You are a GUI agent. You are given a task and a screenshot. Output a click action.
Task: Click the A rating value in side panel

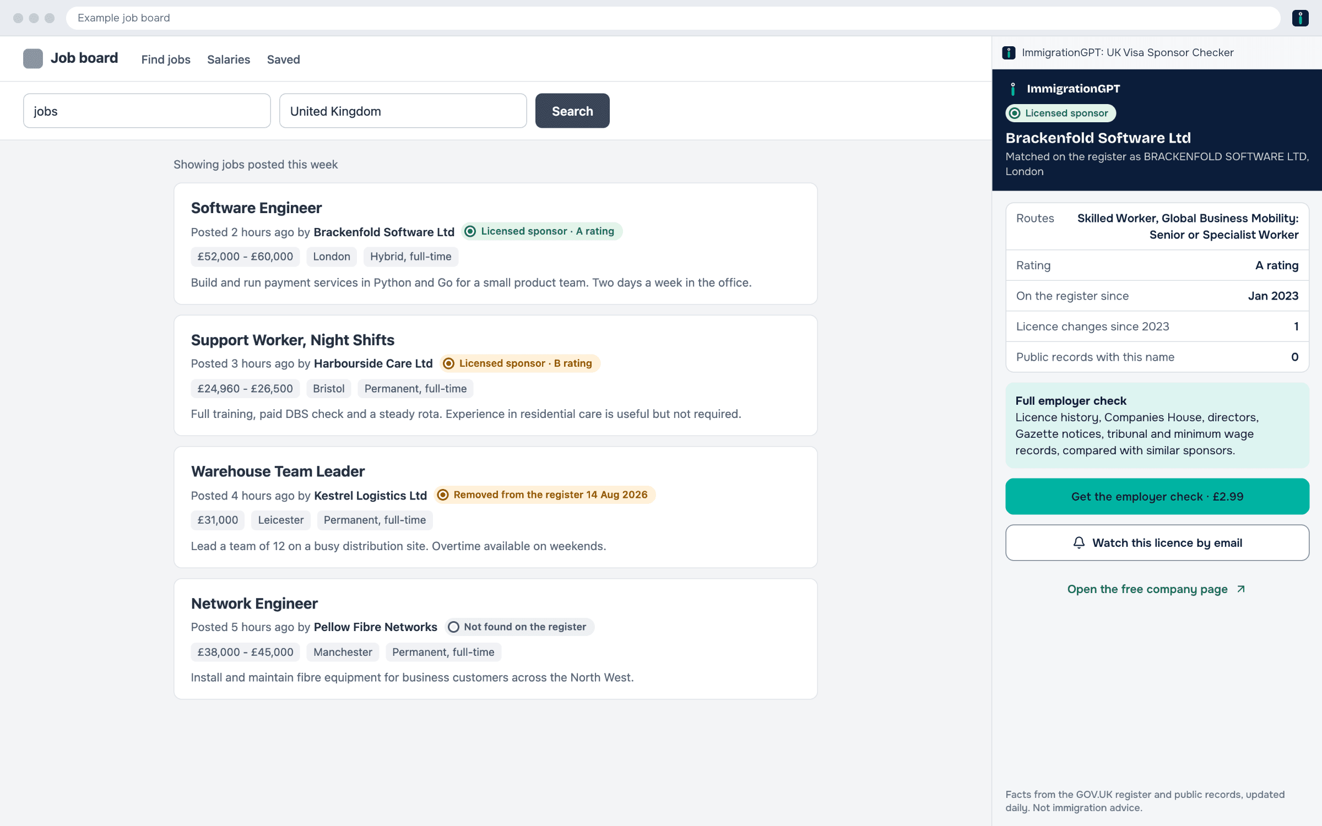[1277, 265]
